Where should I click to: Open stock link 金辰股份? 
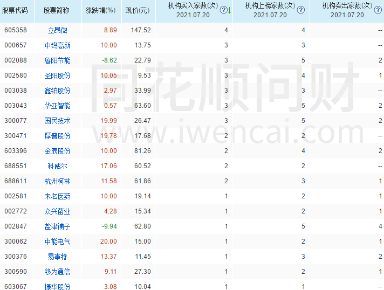(x=58, y=151)
